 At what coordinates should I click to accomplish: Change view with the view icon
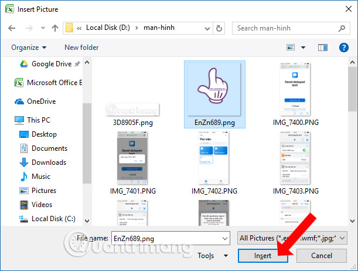click(291, 48)
